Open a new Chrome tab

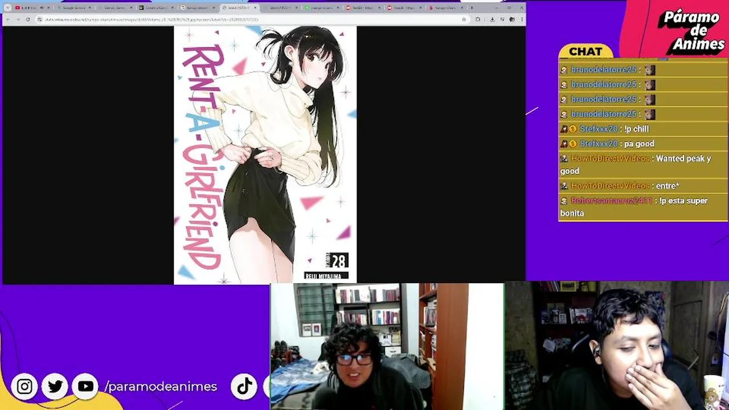pyautogui.click(x=472, y=8)
